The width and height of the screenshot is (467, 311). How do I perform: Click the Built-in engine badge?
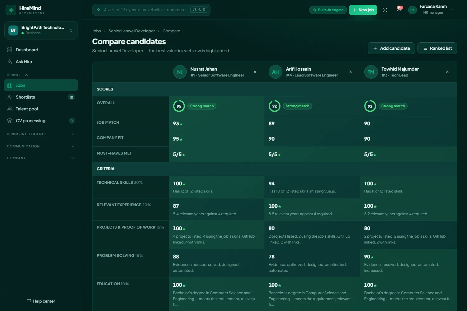[x=328, y=10]
